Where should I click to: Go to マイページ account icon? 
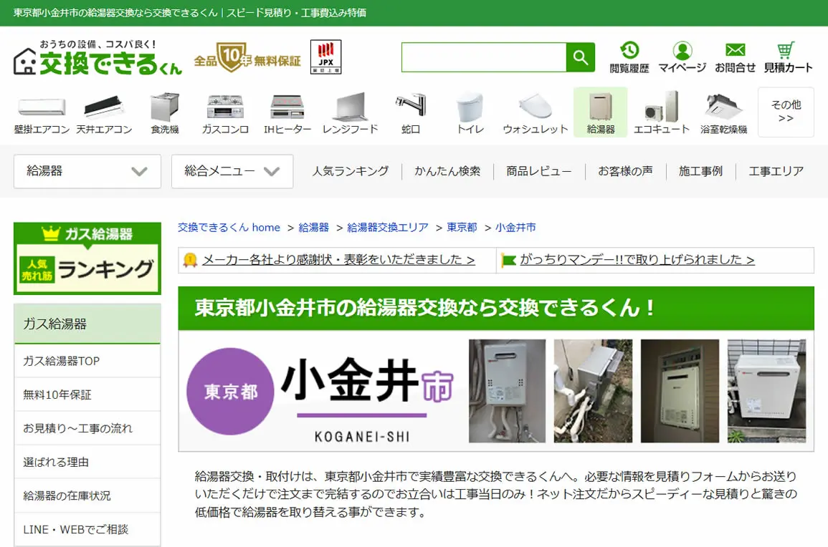pos(682,57)
